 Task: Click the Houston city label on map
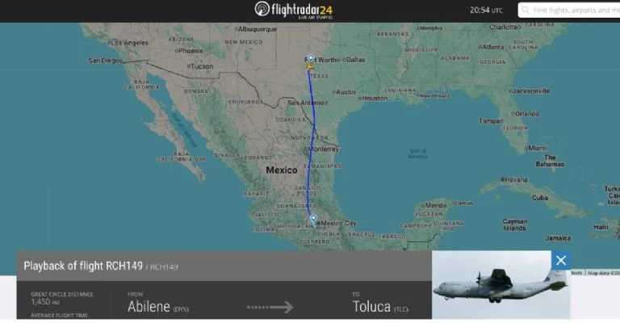[x=375, y=98]
